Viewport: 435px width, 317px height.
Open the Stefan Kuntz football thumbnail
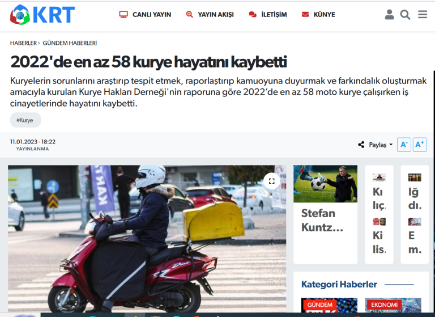[x=326, y=184]
